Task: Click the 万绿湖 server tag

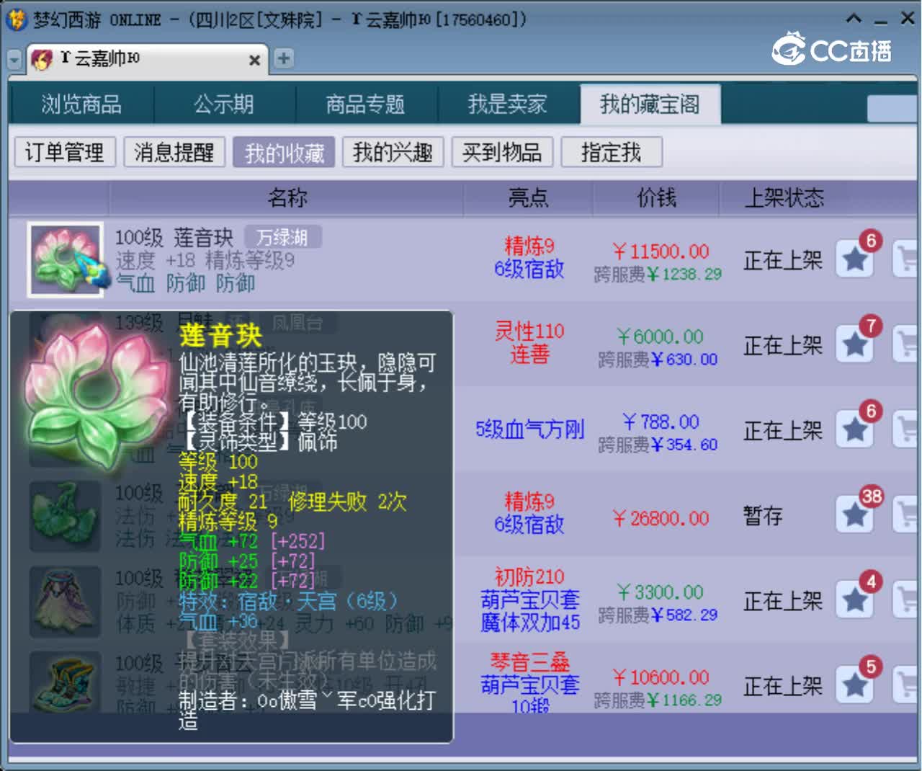Action: point(282,237)
